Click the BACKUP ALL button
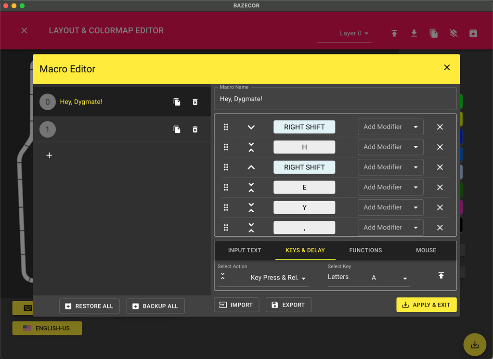 (x=156, y=306)
